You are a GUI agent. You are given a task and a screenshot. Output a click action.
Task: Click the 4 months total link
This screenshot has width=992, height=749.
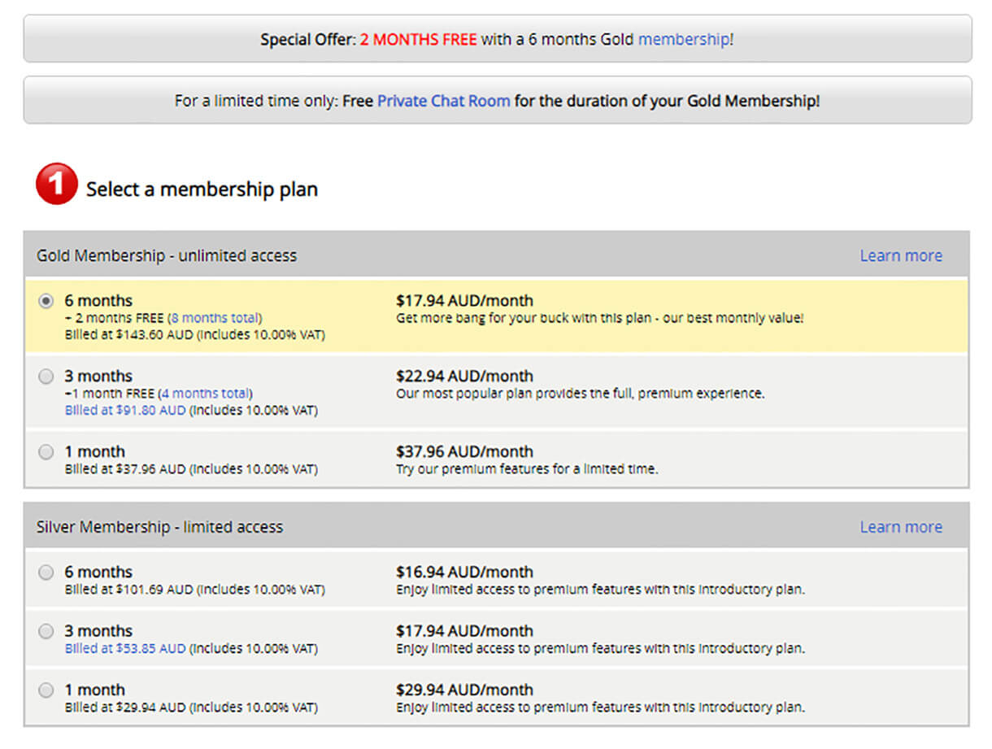pos(206,394)
